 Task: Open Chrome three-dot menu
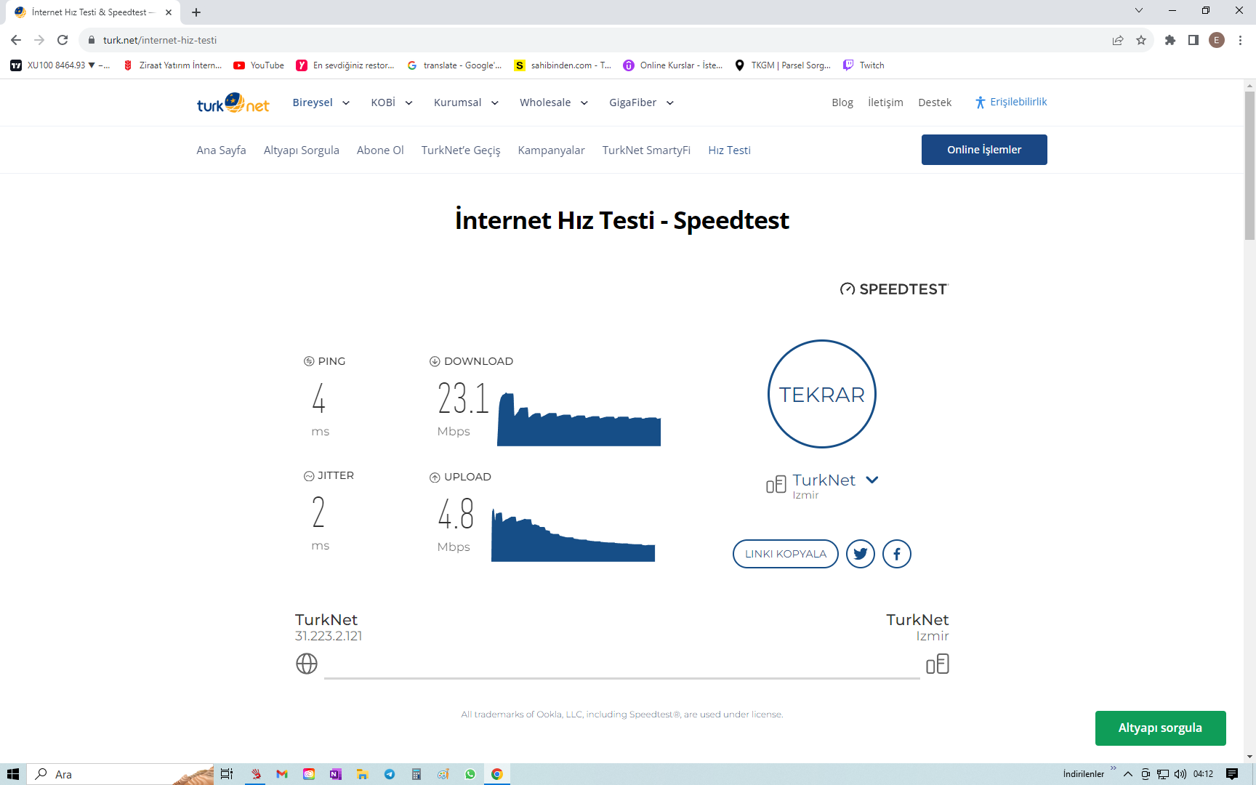[x=1240, y=40]
